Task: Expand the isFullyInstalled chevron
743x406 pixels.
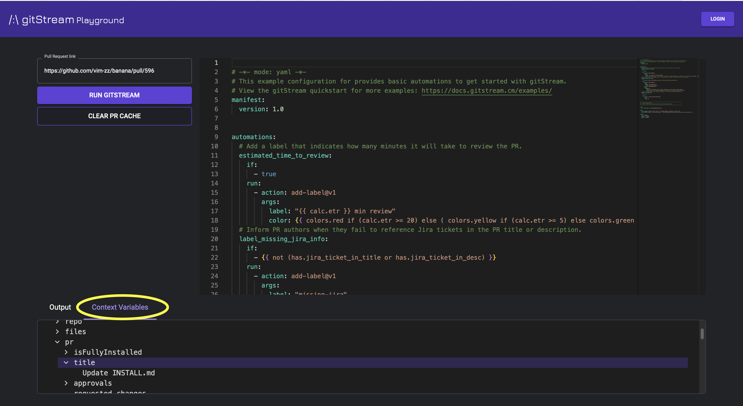Action: click(66, 352)
